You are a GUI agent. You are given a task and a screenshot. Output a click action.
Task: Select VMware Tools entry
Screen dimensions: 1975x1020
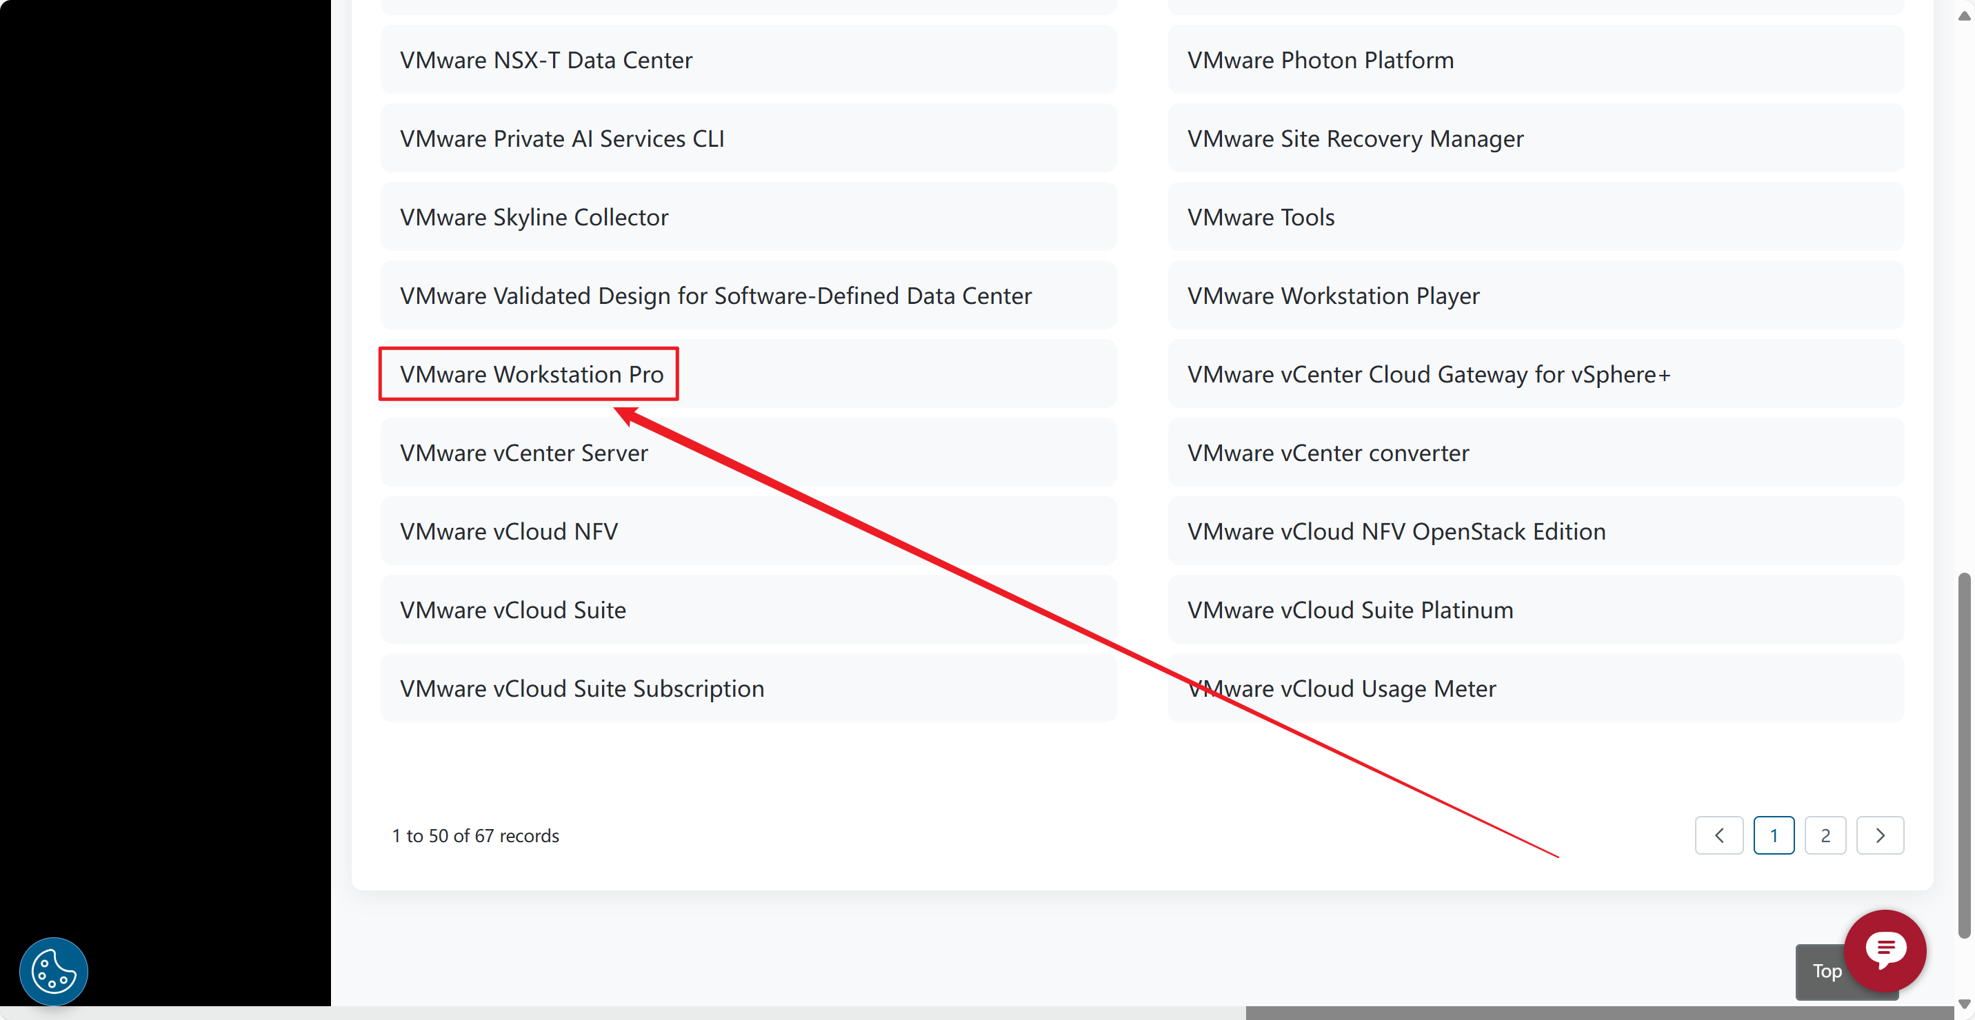(1261, 217)
